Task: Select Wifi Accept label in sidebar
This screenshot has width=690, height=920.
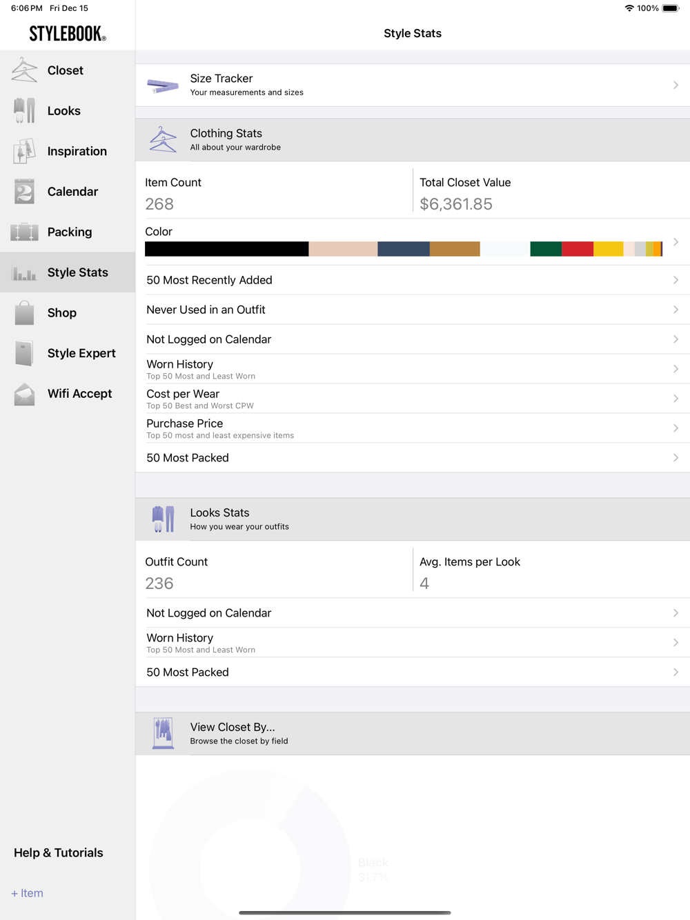Action: point(79,393)
